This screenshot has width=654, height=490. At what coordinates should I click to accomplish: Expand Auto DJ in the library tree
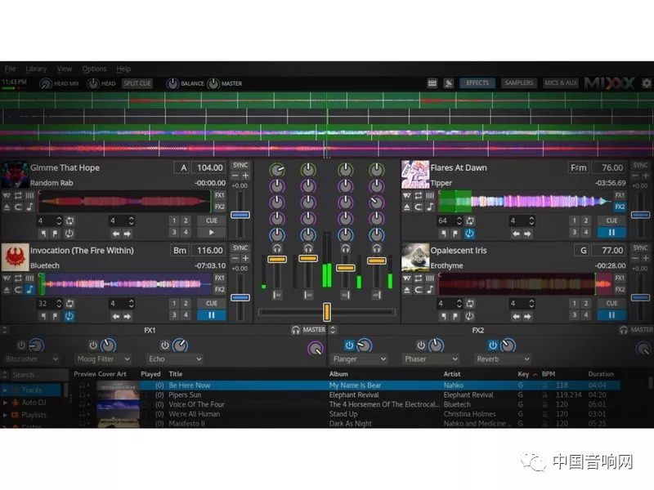5,403
